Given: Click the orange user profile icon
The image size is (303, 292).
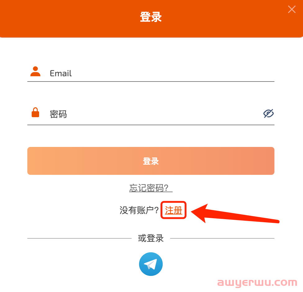Looking at the screenshot, I should pos(35,71).
